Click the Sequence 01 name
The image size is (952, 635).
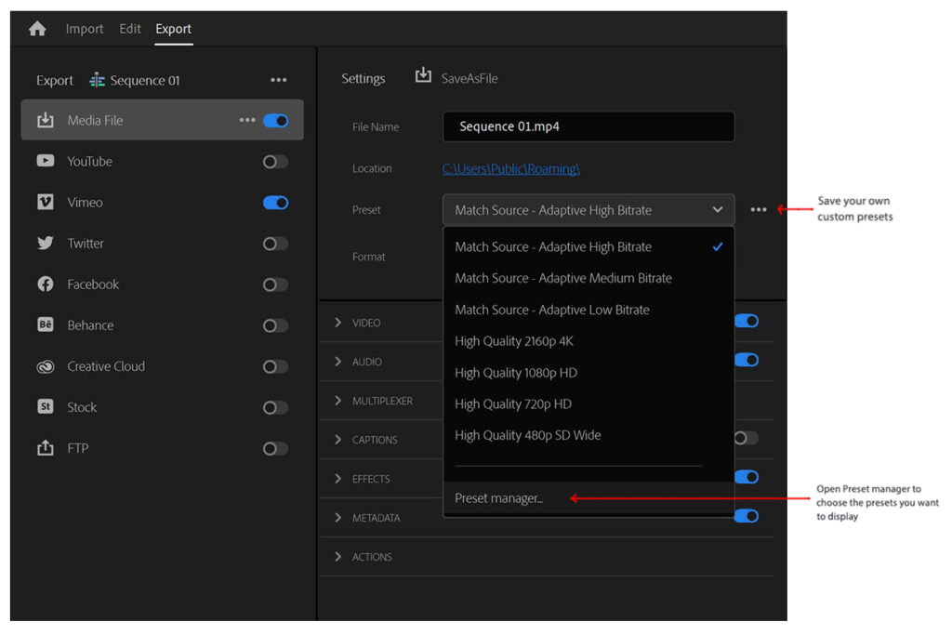(x=144, y=80)
